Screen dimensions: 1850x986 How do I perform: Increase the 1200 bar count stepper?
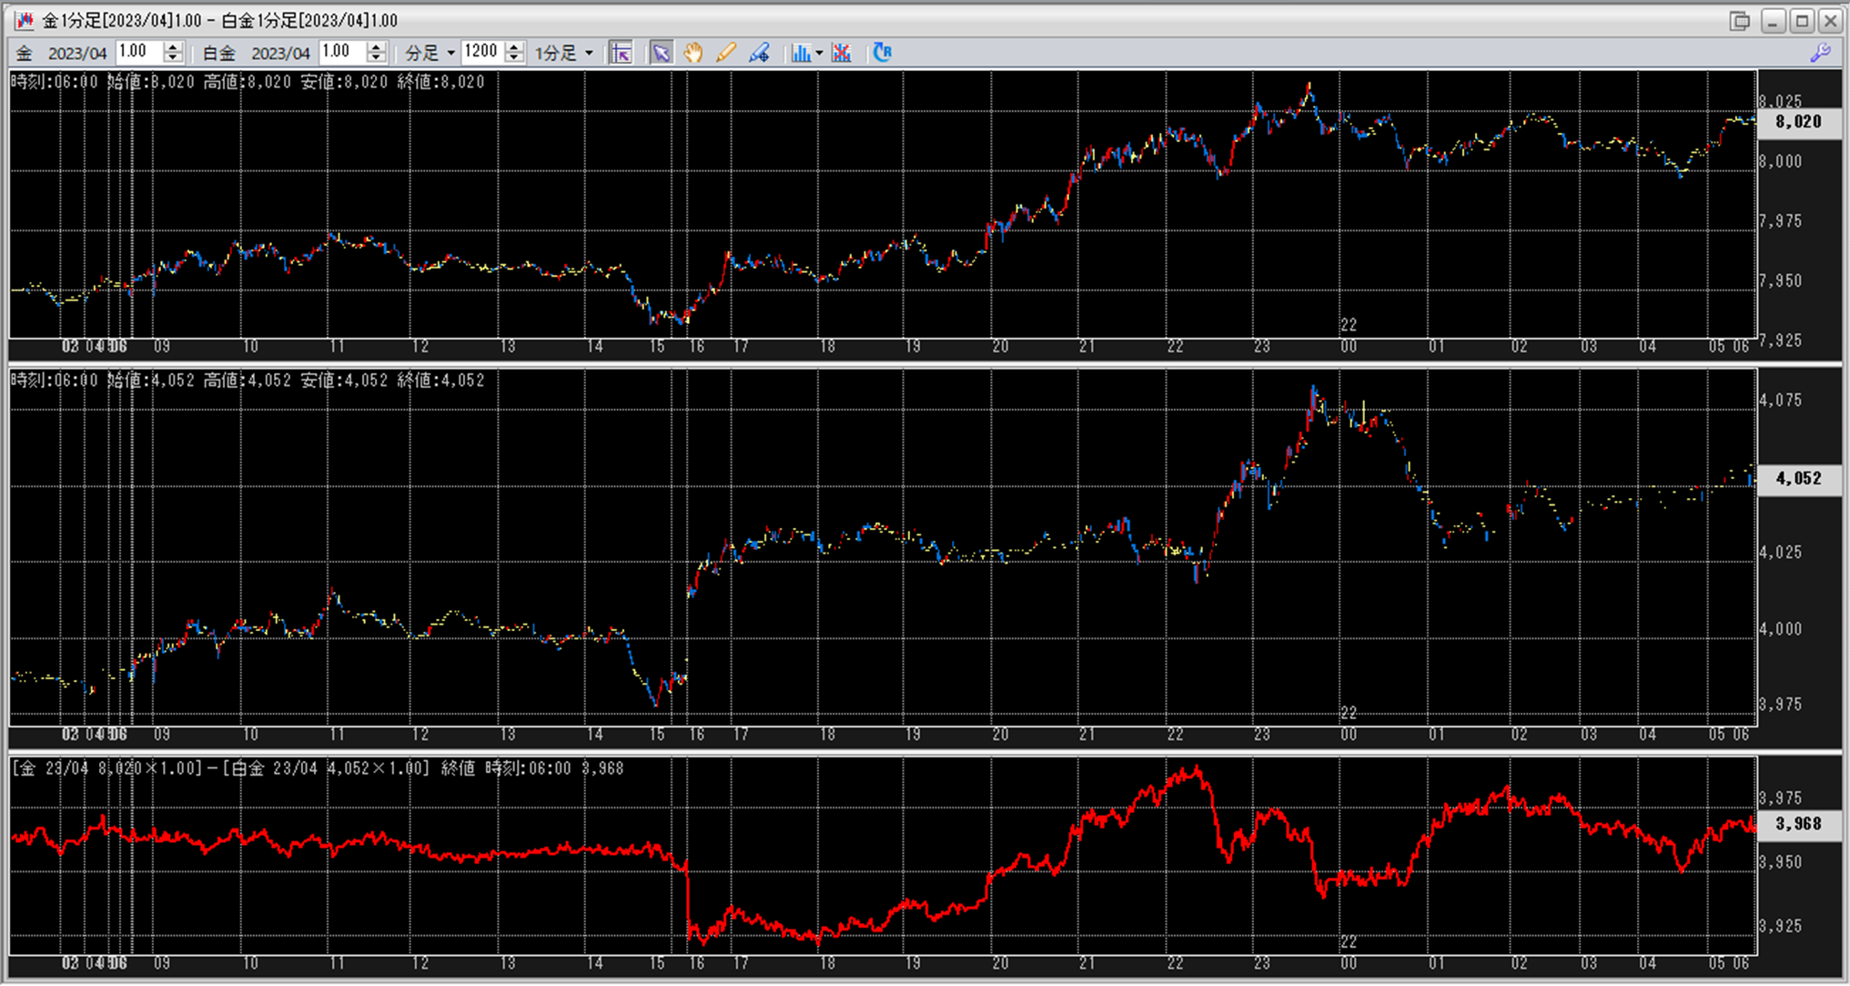[514, 47]
